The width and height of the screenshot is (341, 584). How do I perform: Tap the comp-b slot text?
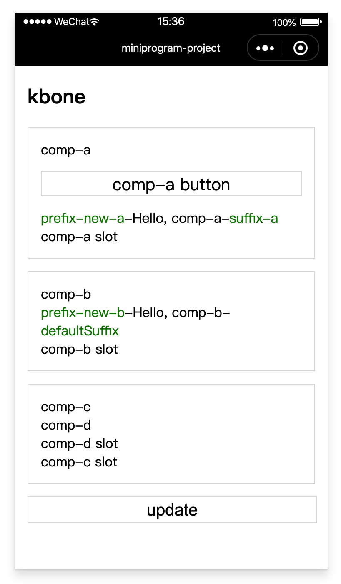click(x=79, y=350)
